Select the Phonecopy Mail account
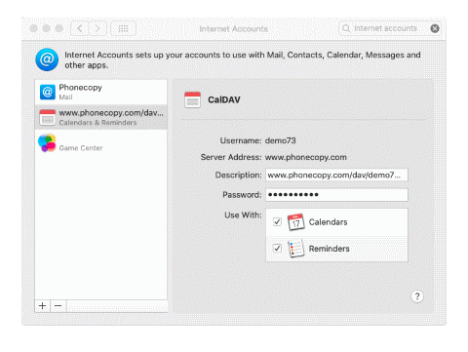The height and width of the screenshot is (352, 468). (x=101, y=92)
